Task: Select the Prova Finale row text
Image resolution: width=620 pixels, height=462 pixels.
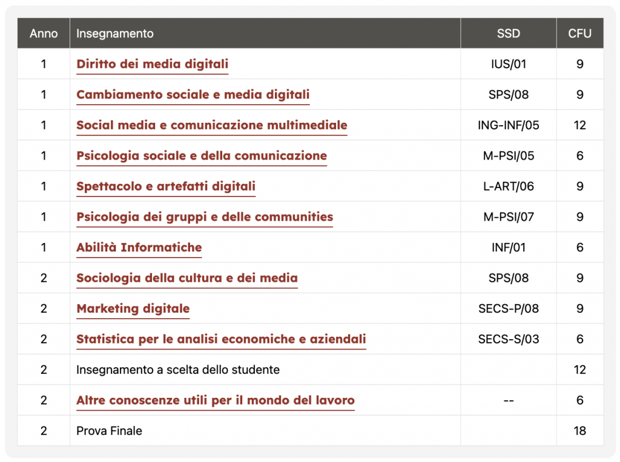Action: (109, 431)
